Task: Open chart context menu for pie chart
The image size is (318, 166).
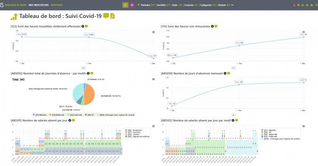Action: tap(154, 79)
